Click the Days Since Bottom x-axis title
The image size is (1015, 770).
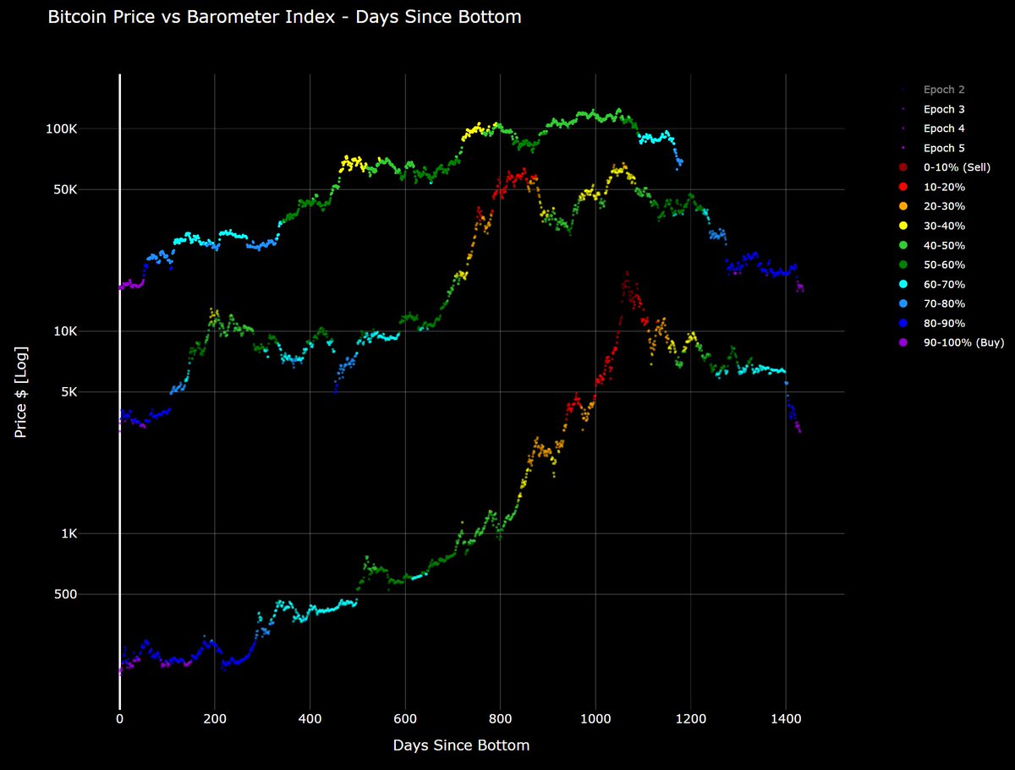coord(461,745)
